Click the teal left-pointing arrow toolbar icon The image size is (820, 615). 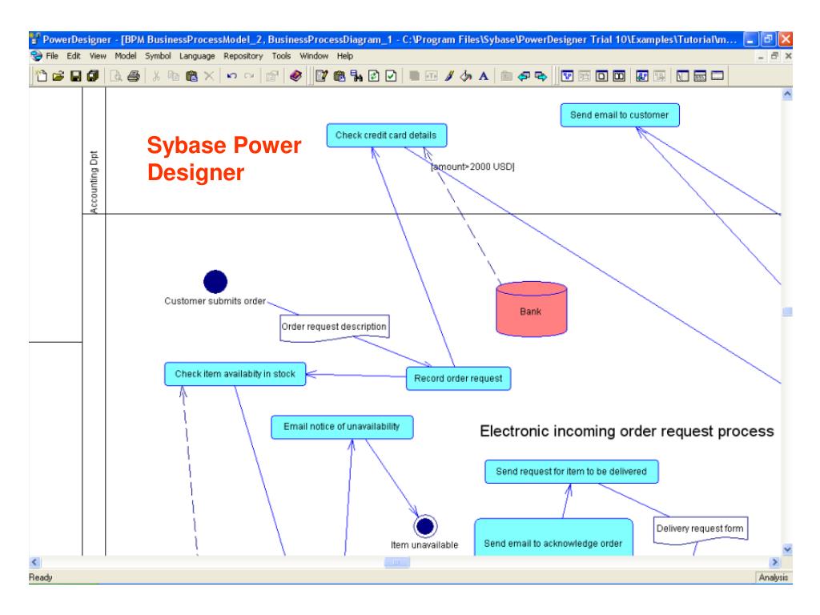click(x=524, y=76)
